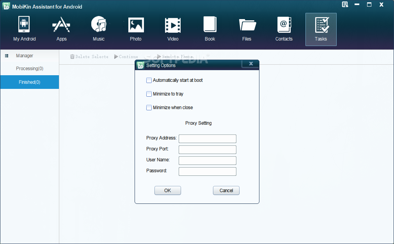The width and height of the screenshot is (394, 244).
Task: Click Send to Phone toolbar button
Action: (x=175, y=57)
